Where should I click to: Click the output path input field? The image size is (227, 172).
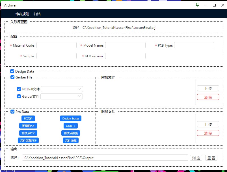105,158
